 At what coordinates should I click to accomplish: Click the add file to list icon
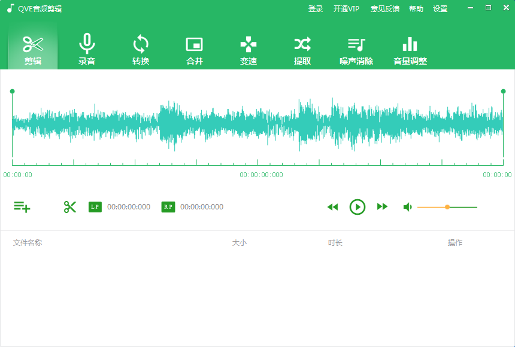(x=22, y=206)
